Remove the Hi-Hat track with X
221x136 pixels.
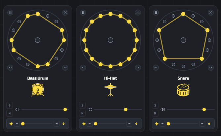point(138,13)
